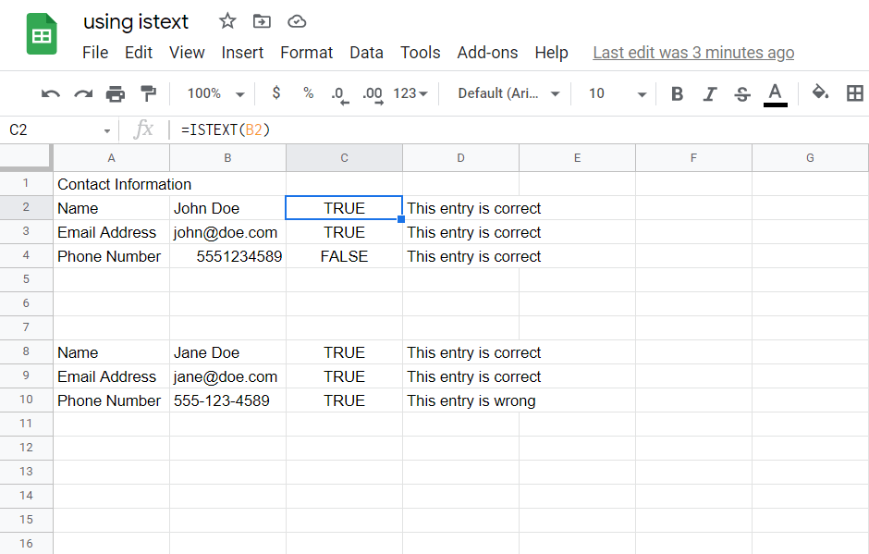
Task: Open the Data menu
Action: click(366, 53)
